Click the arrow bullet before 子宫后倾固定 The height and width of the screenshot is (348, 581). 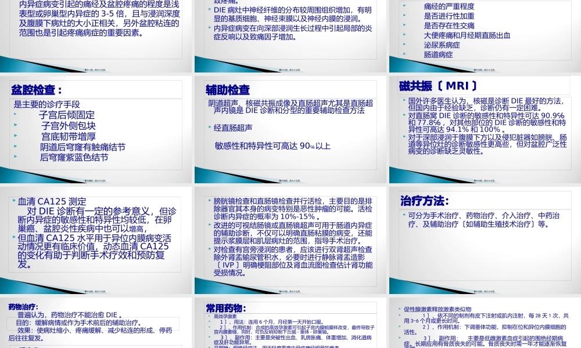point(15,114)
